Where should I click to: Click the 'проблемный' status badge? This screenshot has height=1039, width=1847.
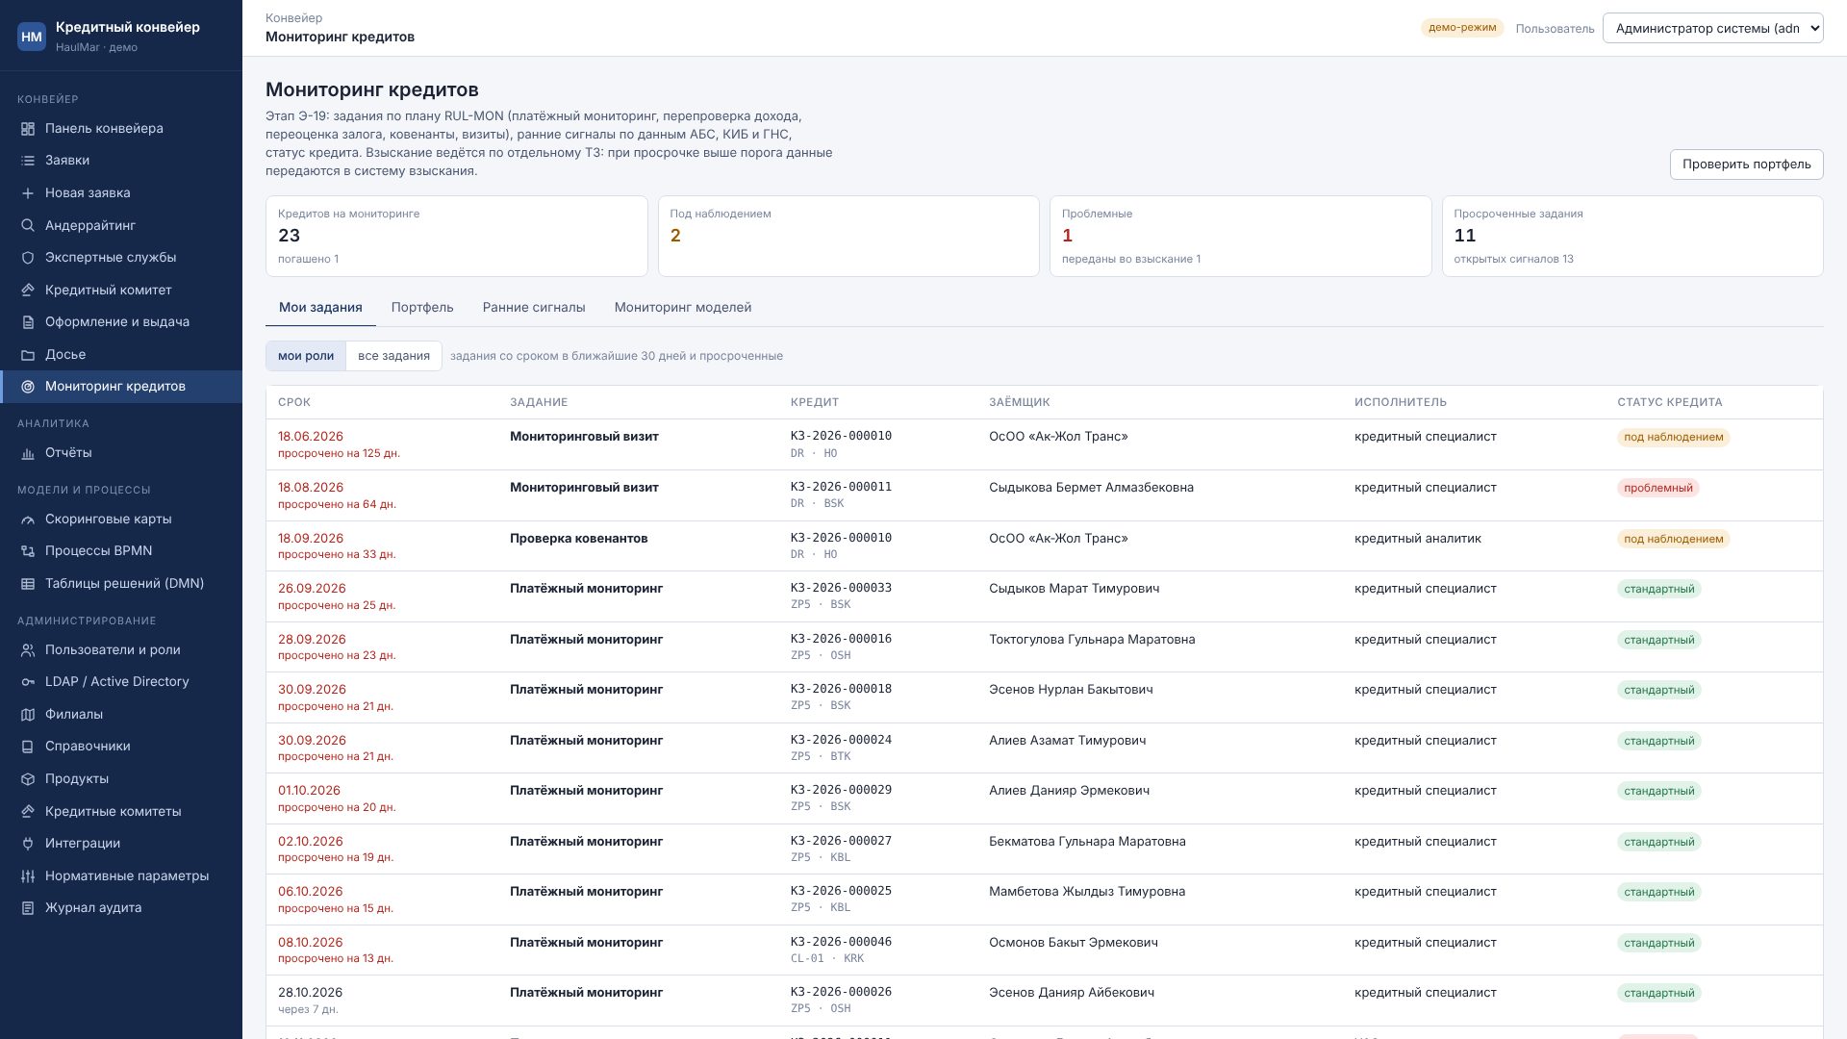1657,489
